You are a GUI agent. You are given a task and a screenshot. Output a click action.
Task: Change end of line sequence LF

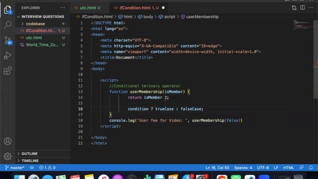click(276, 168)
